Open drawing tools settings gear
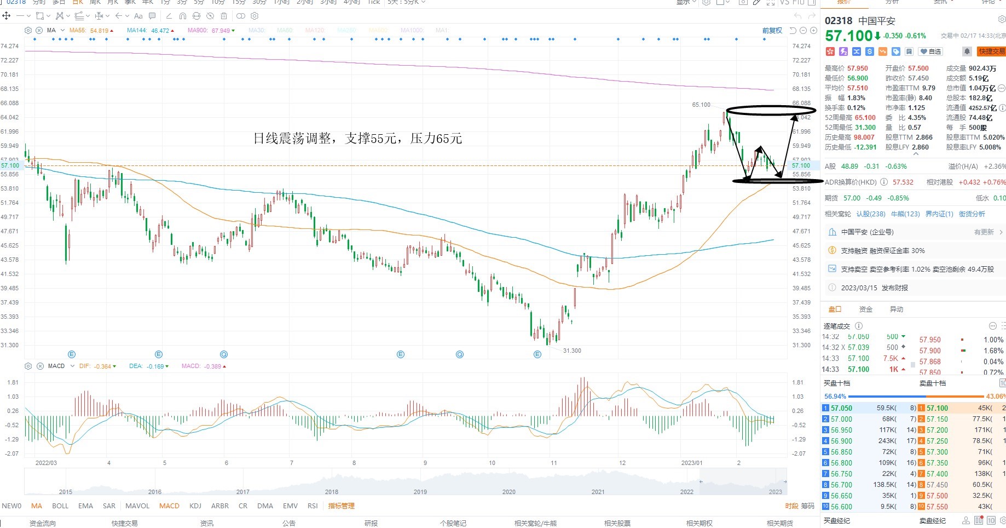The height and width of the screenshot is (528, 1006). (255, 16)
